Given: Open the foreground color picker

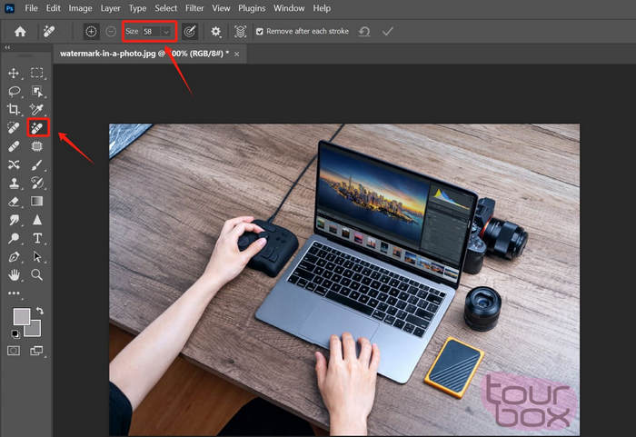Looking at the screenshot, I should pyautogui.click(x=20, y=315).
